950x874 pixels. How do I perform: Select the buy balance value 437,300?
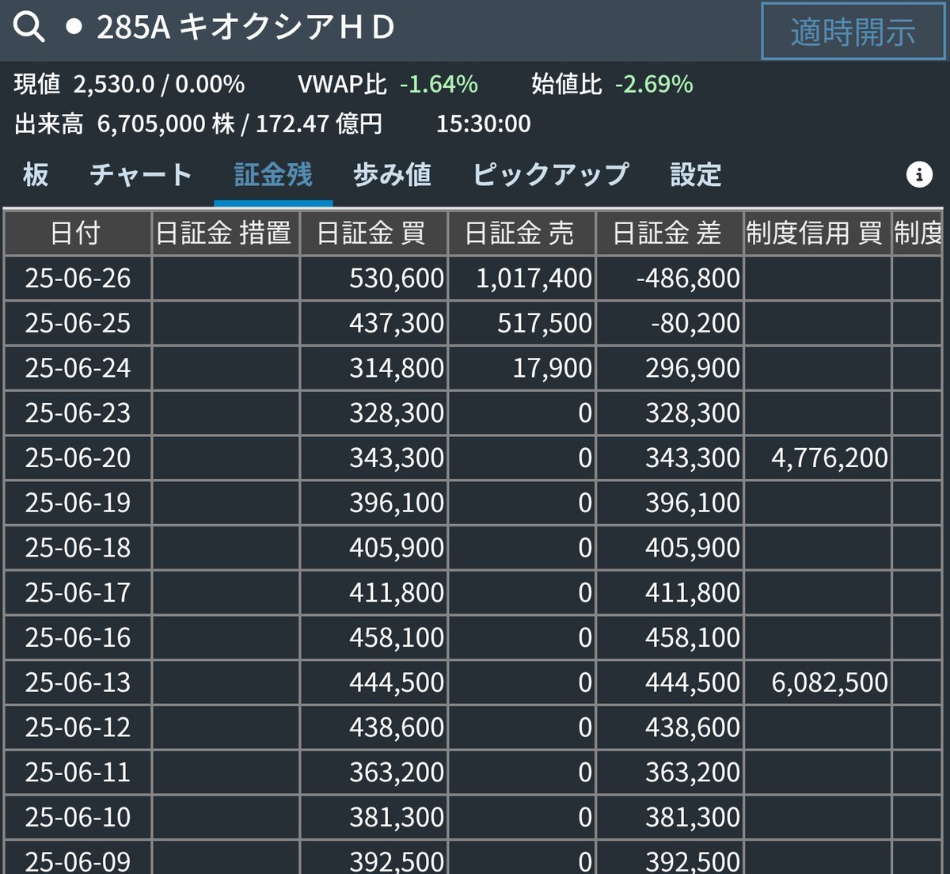point(397,323)
